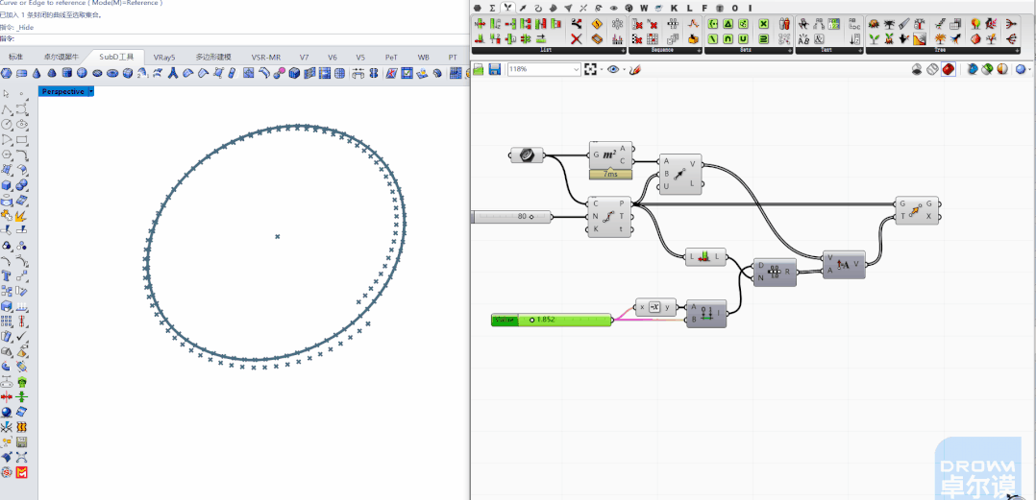Viewport: 1036px width, 500px height.
Task: Toggle the eye preview icon in canvas toolbar
Action: (613, 69)
